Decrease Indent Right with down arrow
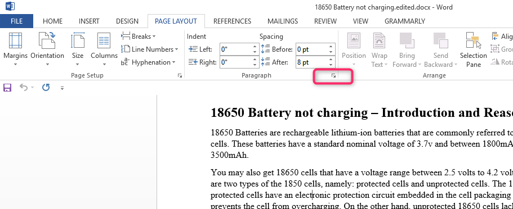This screenshot has height=209, width=513. pyautogui.click(x=255, y=65)
